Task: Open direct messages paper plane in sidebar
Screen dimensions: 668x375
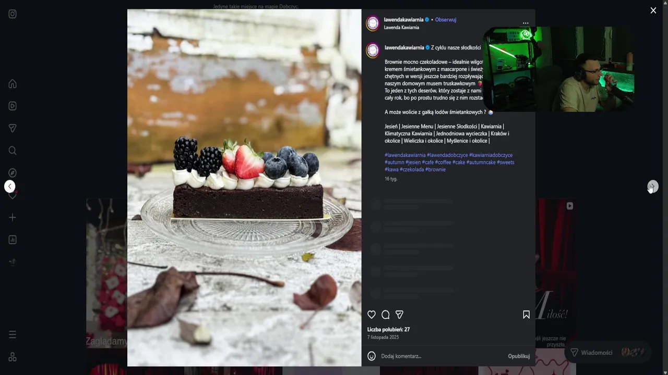Action: pos(13,128)
